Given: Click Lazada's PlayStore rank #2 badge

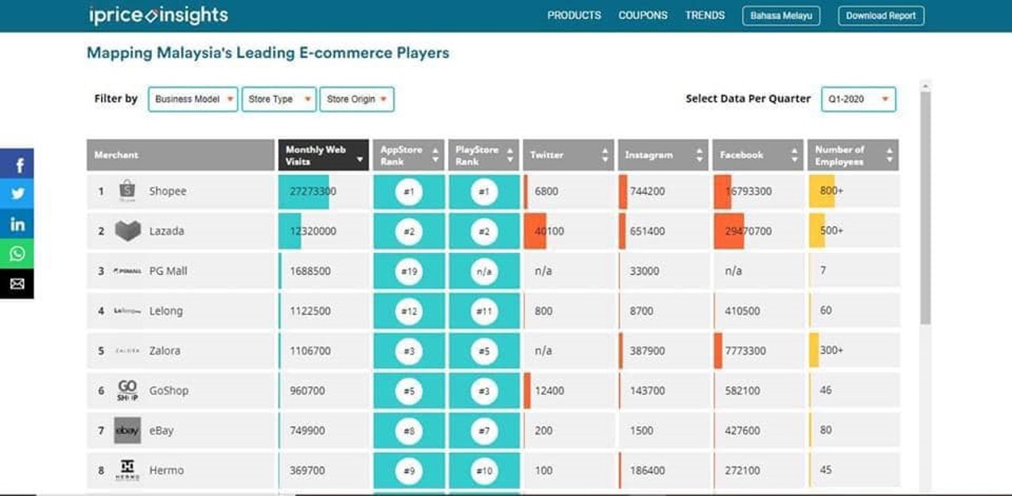Looking at the screenshot, I should [x=484, y=231].
